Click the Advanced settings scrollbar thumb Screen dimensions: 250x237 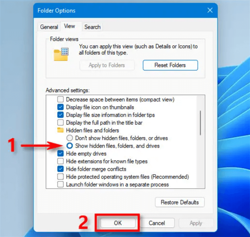(x=200, y=123)
